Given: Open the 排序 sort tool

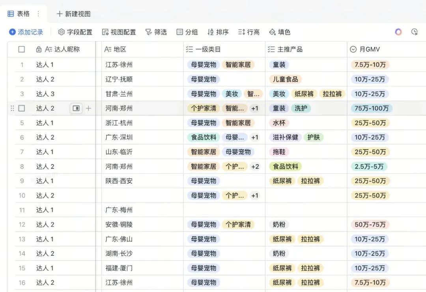Looking at the screenshot, I should point(218,32).
